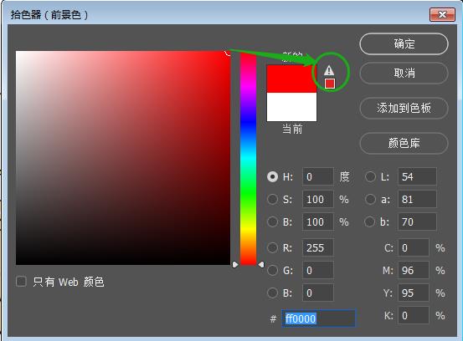Click inside the red saturation-brightness color field

pos(123,158)
